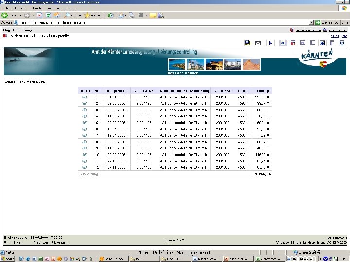Open detail eye icon for row 9
Viewport: 350px width, 262px height.
pos(84,148)
